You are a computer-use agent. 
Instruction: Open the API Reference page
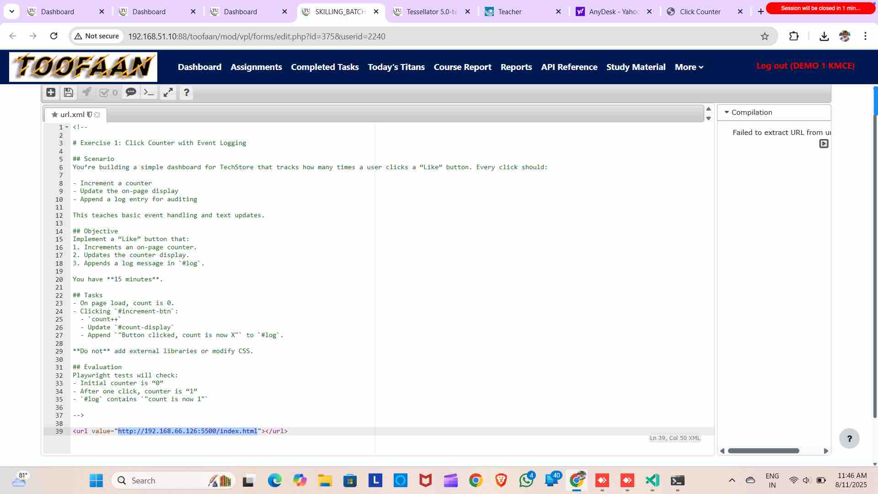(569, 67)
